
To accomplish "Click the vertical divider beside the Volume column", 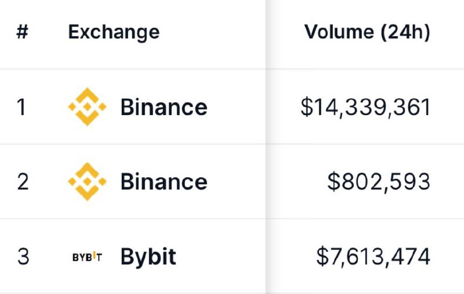I will (x=266, y=145).
